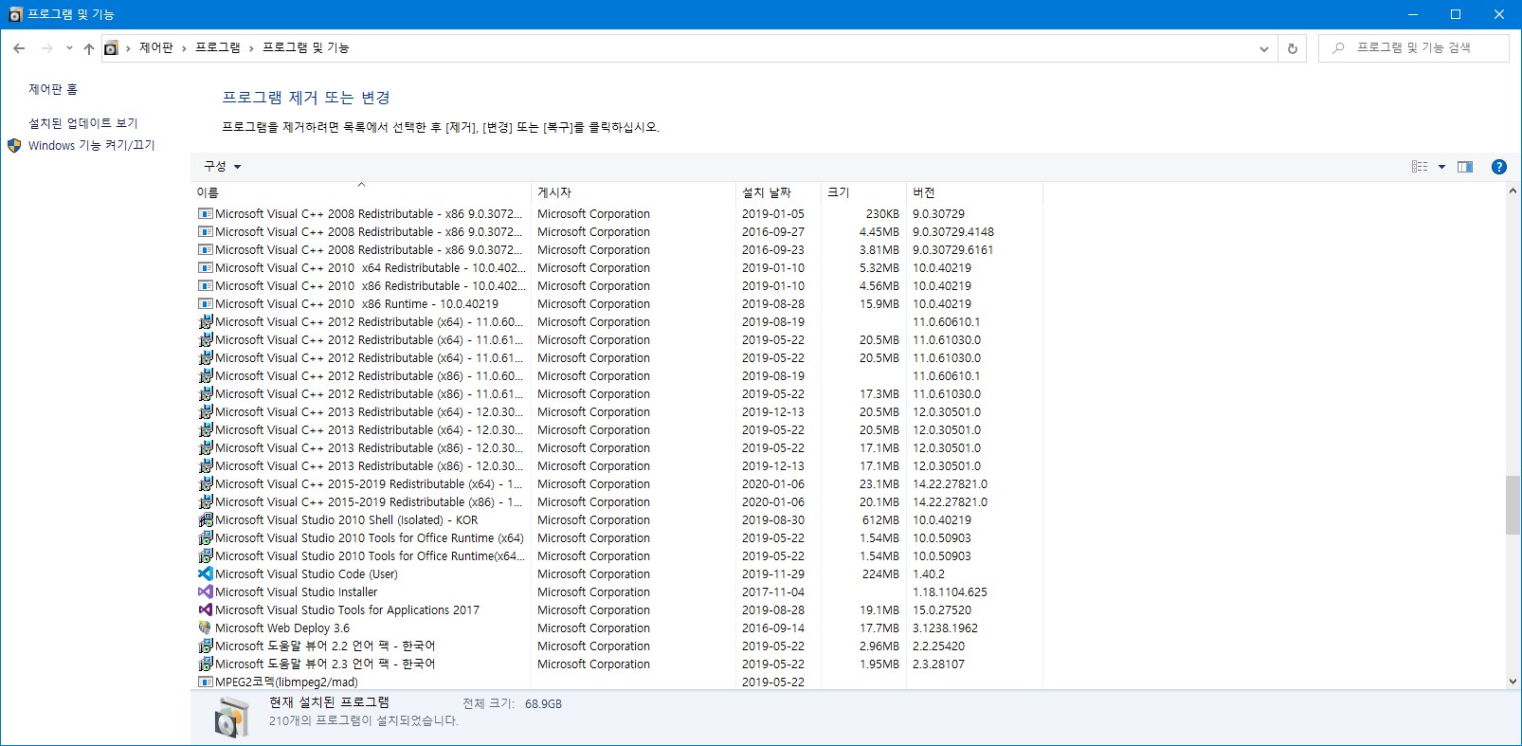The height and width of the screenshot is (746, 1522).
Task: Click icon of Visual C++ 2008 version 9.0.30729.6161
Action: (x=206, y=250)
